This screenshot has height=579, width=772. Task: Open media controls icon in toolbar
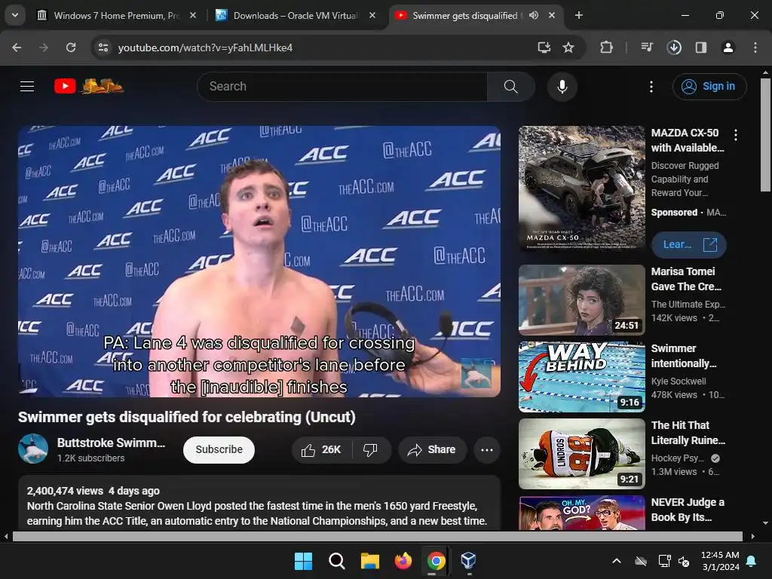point(647,47)
